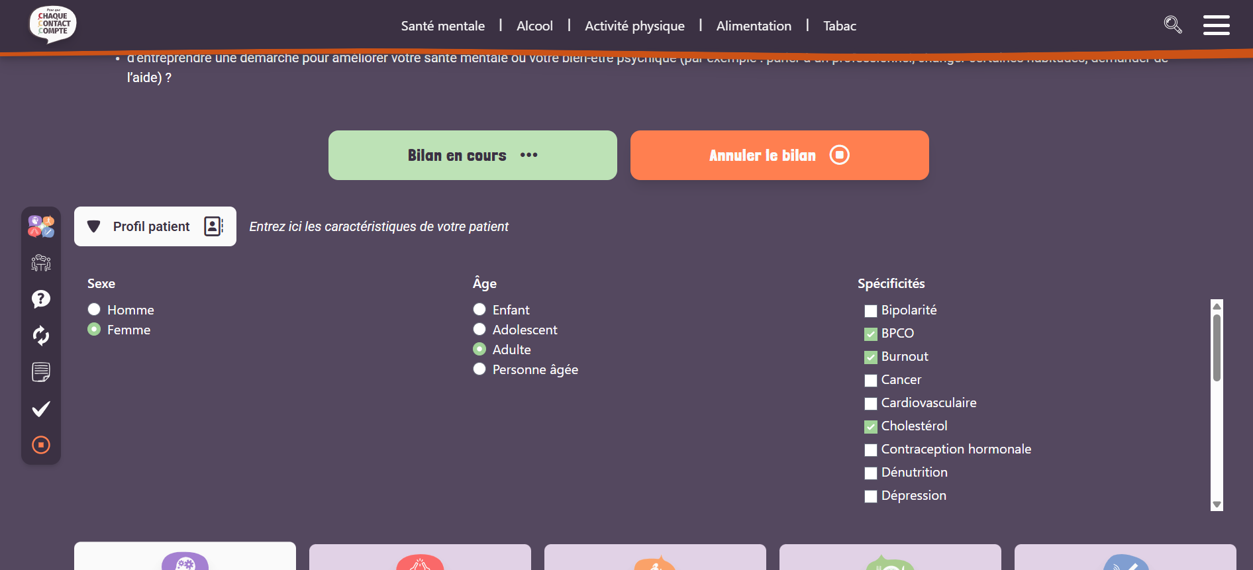Click the checkmark sidebar icon
1253x570 pixels.
41,408
